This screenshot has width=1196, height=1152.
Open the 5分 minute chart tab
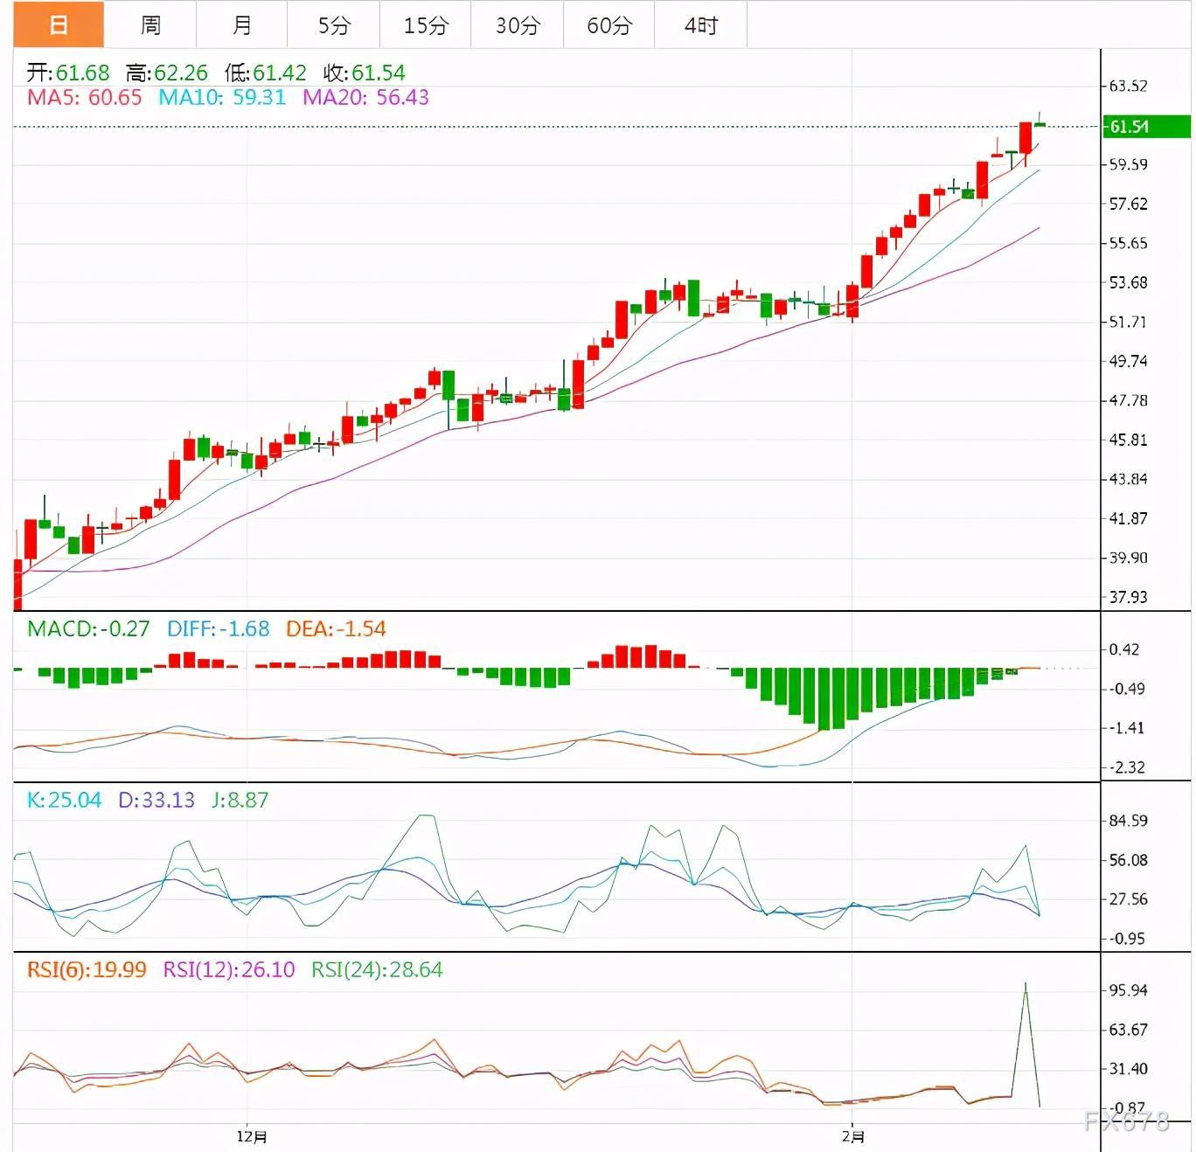334,24
